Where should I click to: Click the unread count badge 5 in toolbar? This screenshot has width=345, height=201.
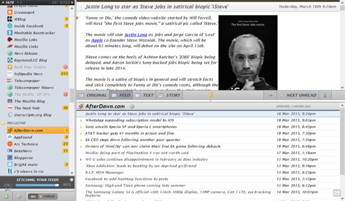(211, 95)
